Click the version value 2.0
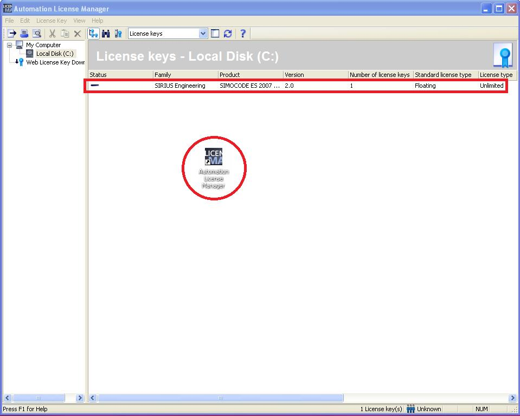 [289, 86]
